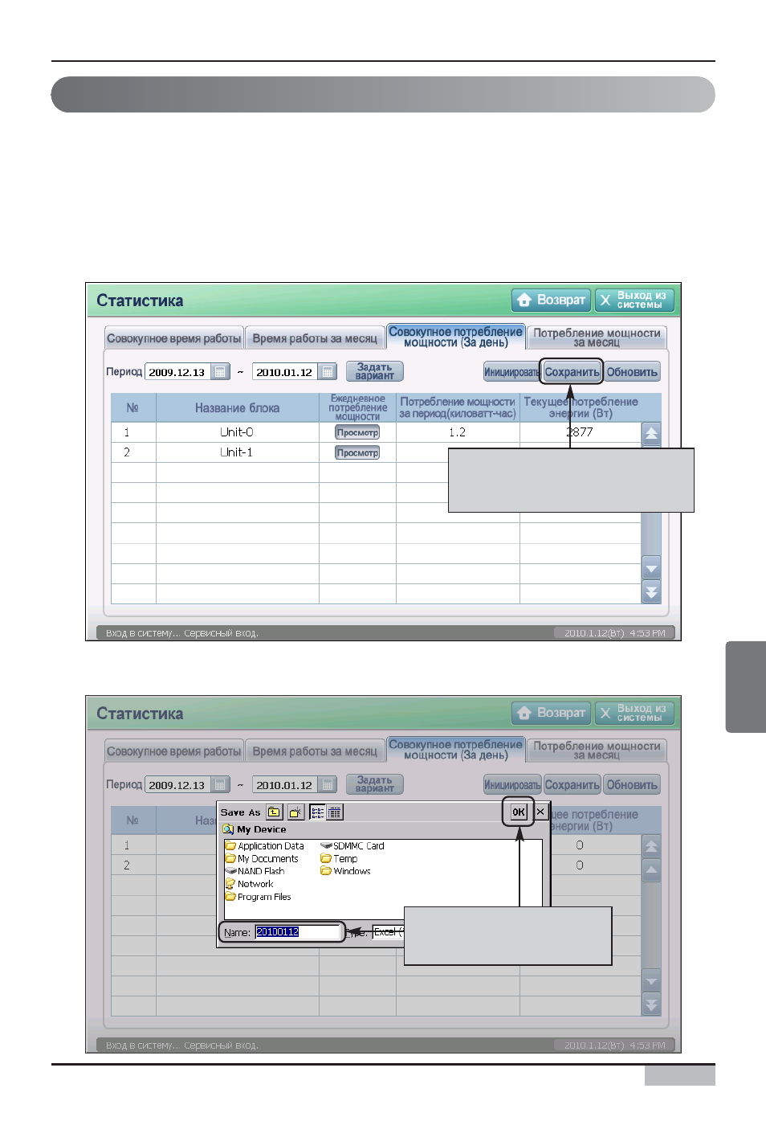Jump to table bottom arrow in upper screenshot

[651, 592]
